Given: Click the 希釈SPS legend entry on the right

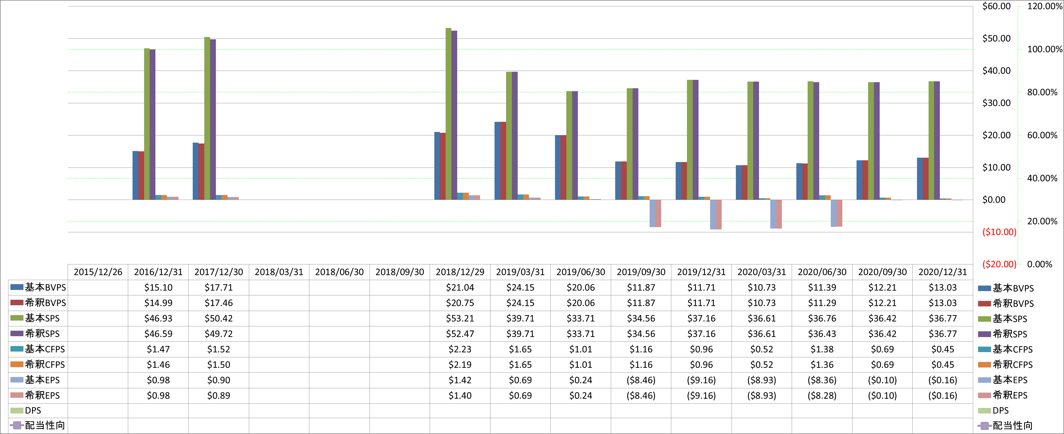Looking at the screenshot, I should click(1002, 334).
